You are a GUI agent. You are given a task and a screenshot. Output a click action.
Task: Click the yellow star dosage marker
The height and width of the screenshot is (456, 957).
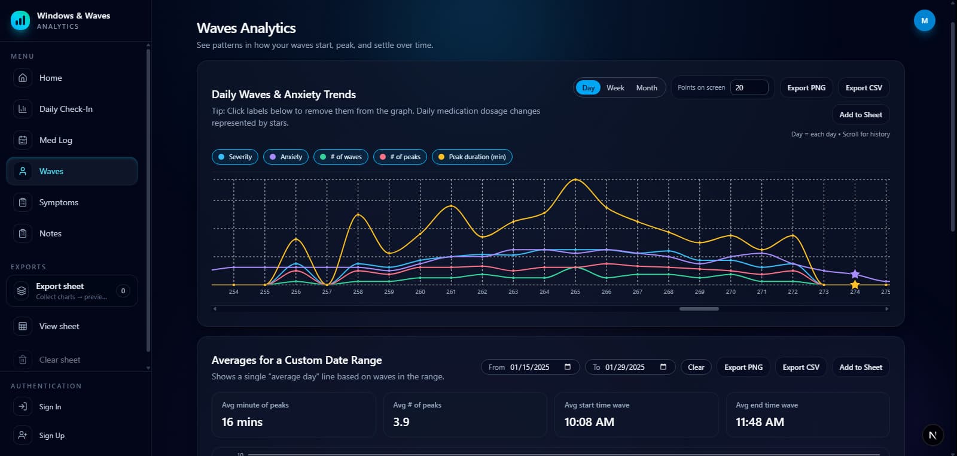tap(855, 285)
